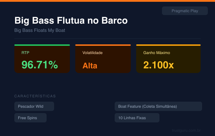Open the RTP stat card
This screenshot has height=136, width=215.
(x=42, y=59)
